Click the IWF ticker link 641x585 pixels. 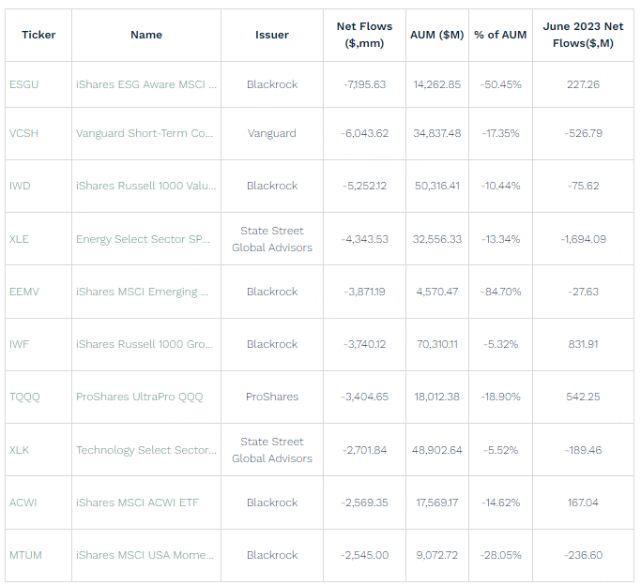20,344
